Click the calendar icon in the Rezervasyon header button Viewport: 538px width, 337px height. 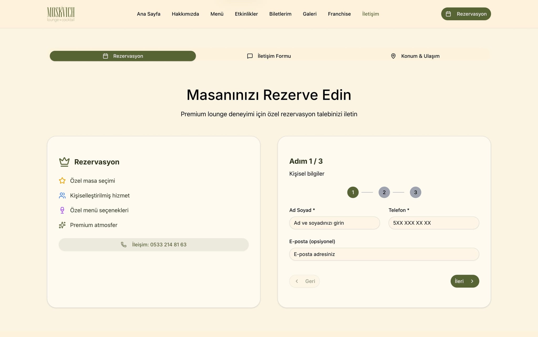449,14
